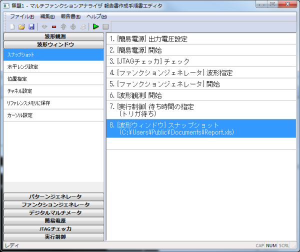
Task: Open the 報告書(R) menu
Action: (x=70, y=16)
